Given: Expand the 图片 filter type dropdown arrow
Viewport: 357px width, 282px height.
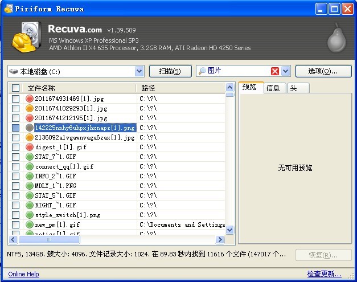Looking at the screenshot, I should 286,71.
